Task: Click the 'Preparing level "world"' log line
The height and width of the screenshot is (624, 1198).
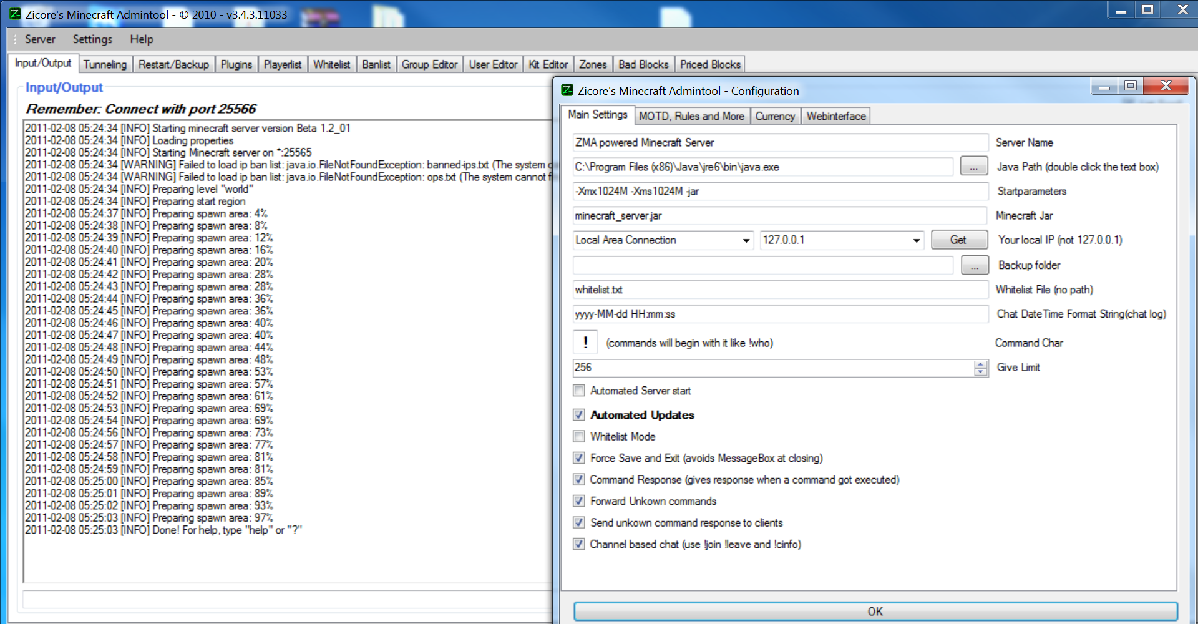Action: pos(139,189)
